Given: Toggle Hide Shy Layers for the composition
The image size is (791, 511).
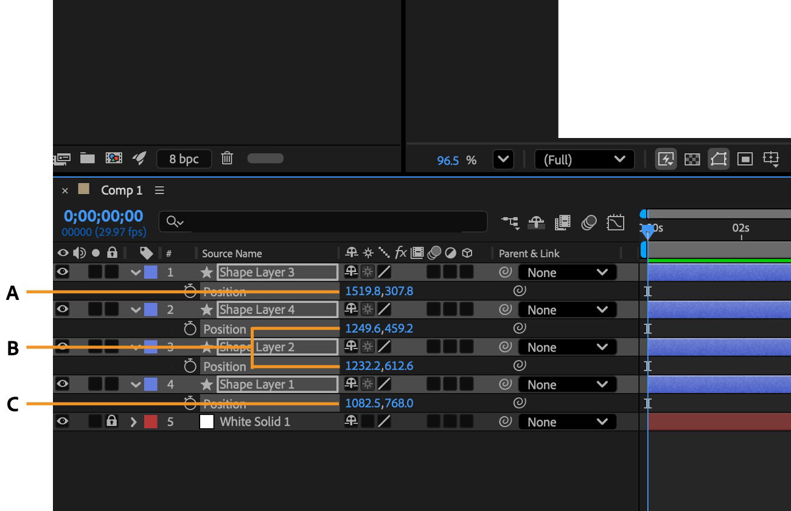Looking at the screenshot, I should (x=535, y=223).
